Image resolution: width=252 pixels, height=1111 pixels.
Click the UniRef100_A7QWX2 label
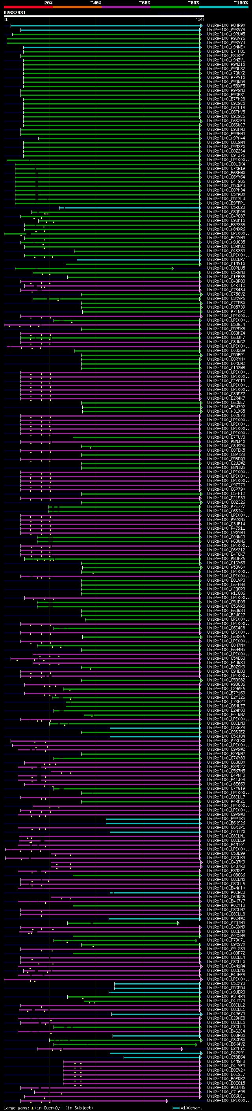[x=226, y=73]
